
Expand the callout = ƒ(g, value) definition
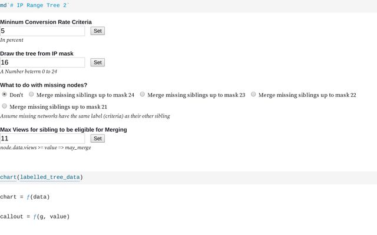35,217
